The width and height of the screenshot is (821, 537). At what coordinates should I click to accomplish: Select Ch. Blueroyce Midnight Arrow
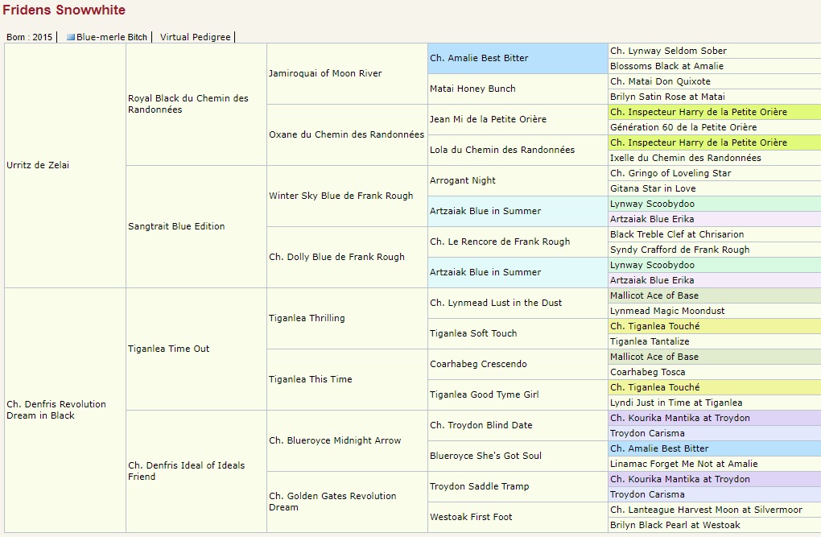335,440
